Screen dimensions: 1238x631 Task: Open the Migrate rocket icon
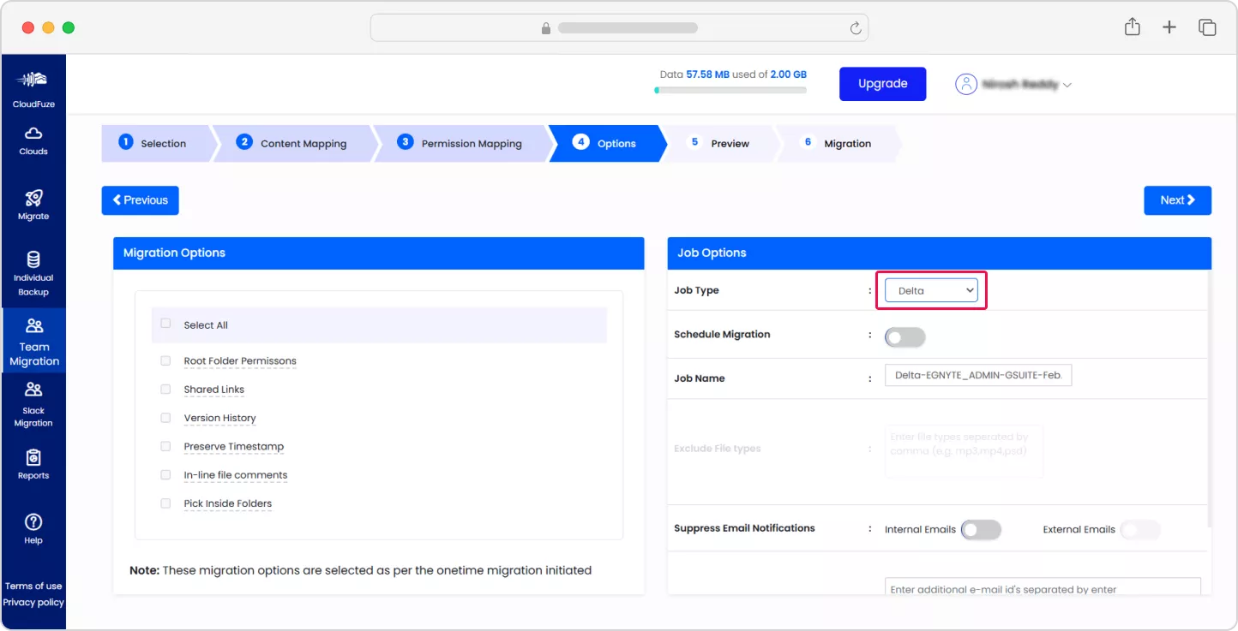(33, 199)
